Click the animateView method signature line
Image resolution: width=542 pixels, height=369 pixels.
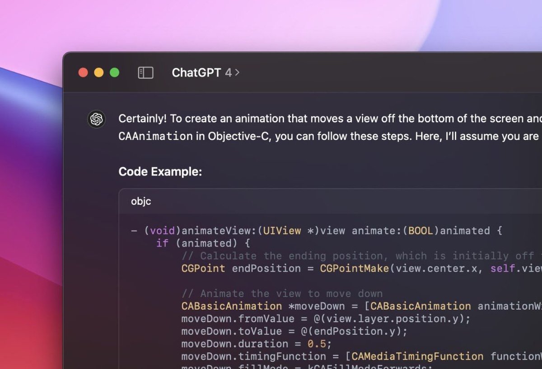tap(317, 231)
